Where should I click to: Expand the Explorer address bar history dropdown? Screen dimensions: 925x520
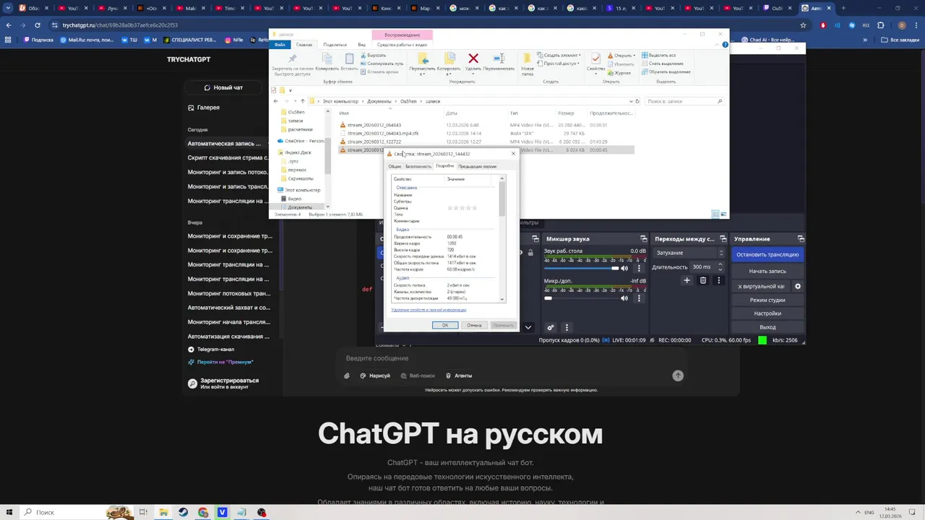(631, 101)
